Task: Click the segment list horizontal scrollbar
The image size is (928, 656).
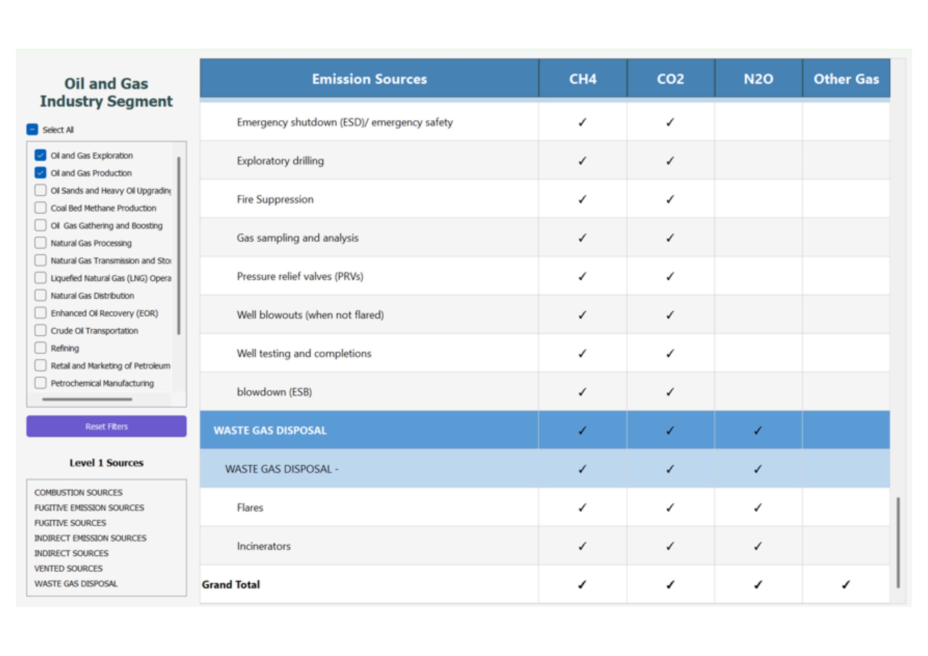Action: (87, 399)
